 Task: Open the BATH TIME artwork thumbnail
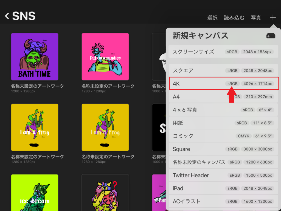pyautogui.click(x=35, y=57)
